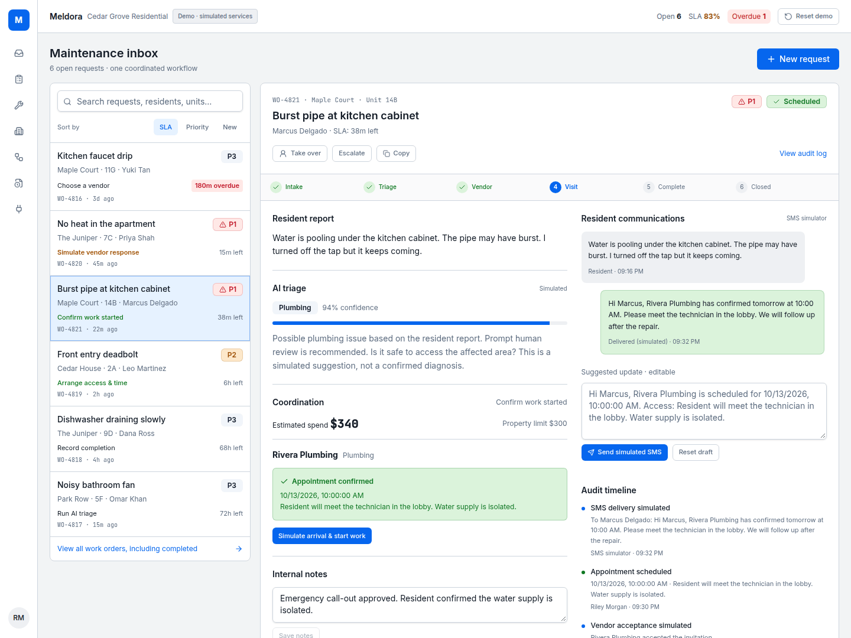
Task: Click the arrow beside View all work orders
Action: click(239, 549)
